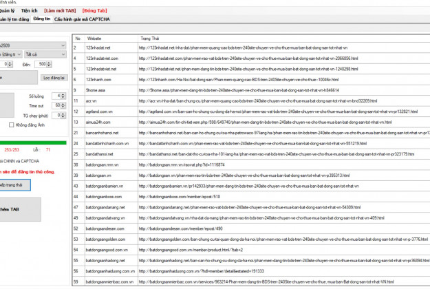Screen dimensions: 430x289
Task: Click the [Đóng Tab] menu item
Action: pos(95,11)
